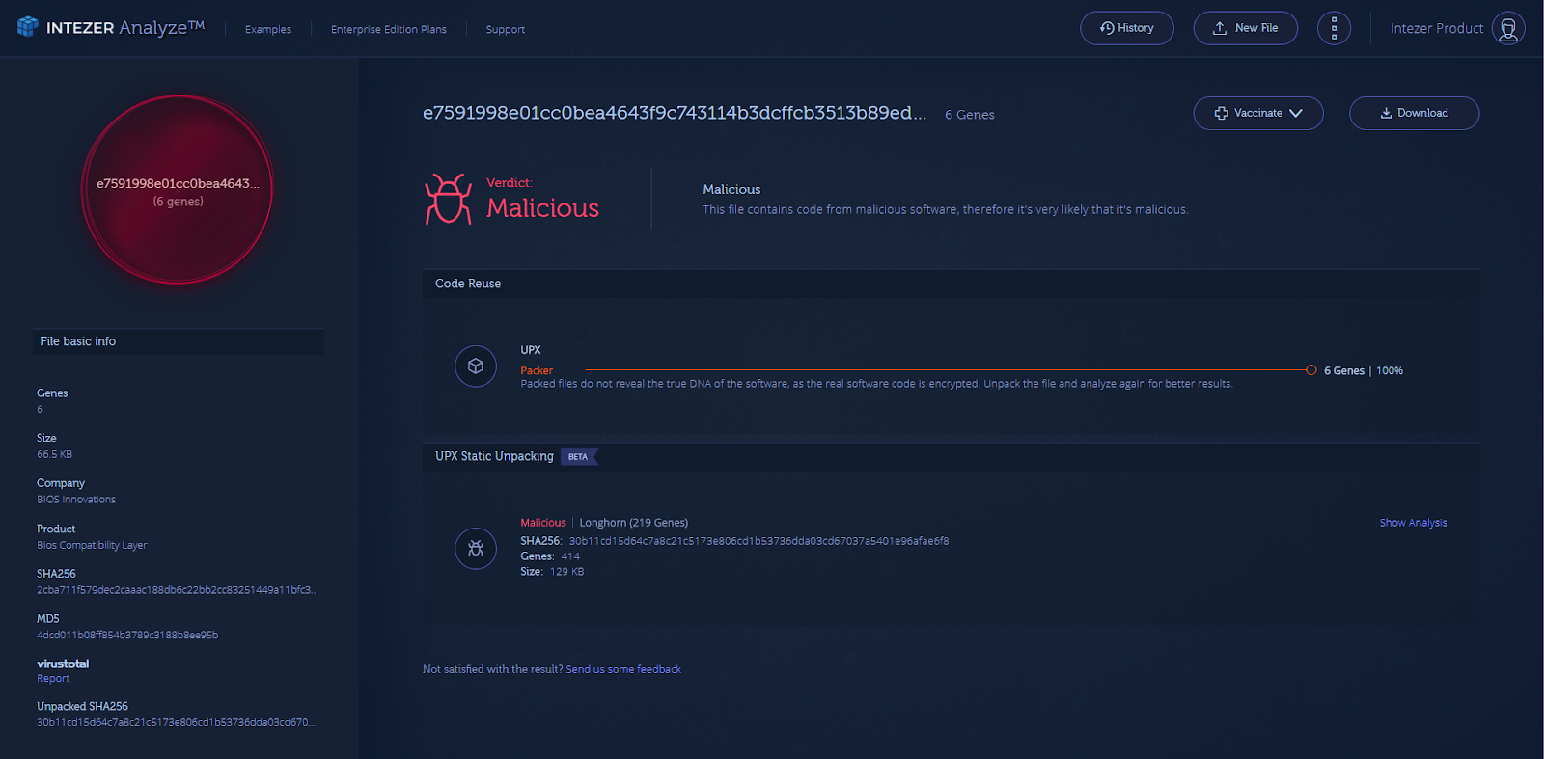Download the analyzed file
1544x759 pixels.
click(x=1414, y=113)
